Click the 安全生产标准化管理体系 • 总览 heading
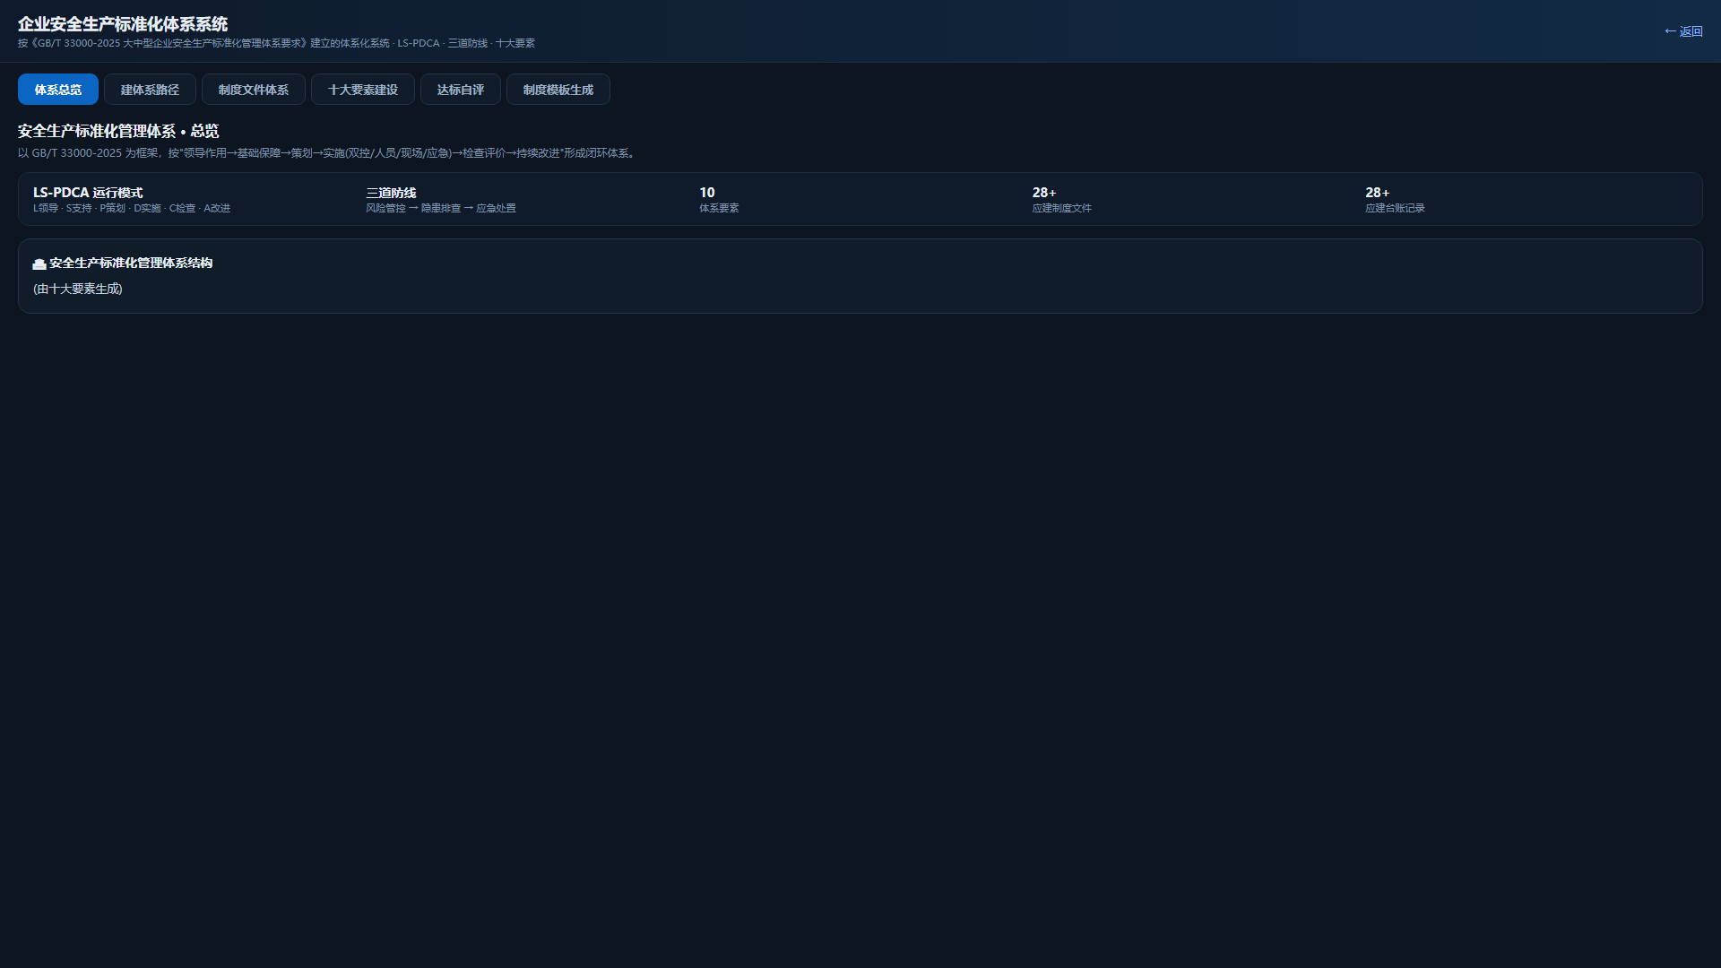 tap(118, 131)
